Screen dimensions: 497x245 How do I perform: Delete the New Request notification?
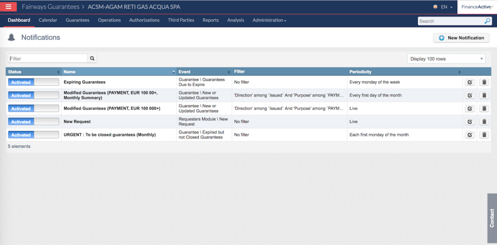(484, 122)
